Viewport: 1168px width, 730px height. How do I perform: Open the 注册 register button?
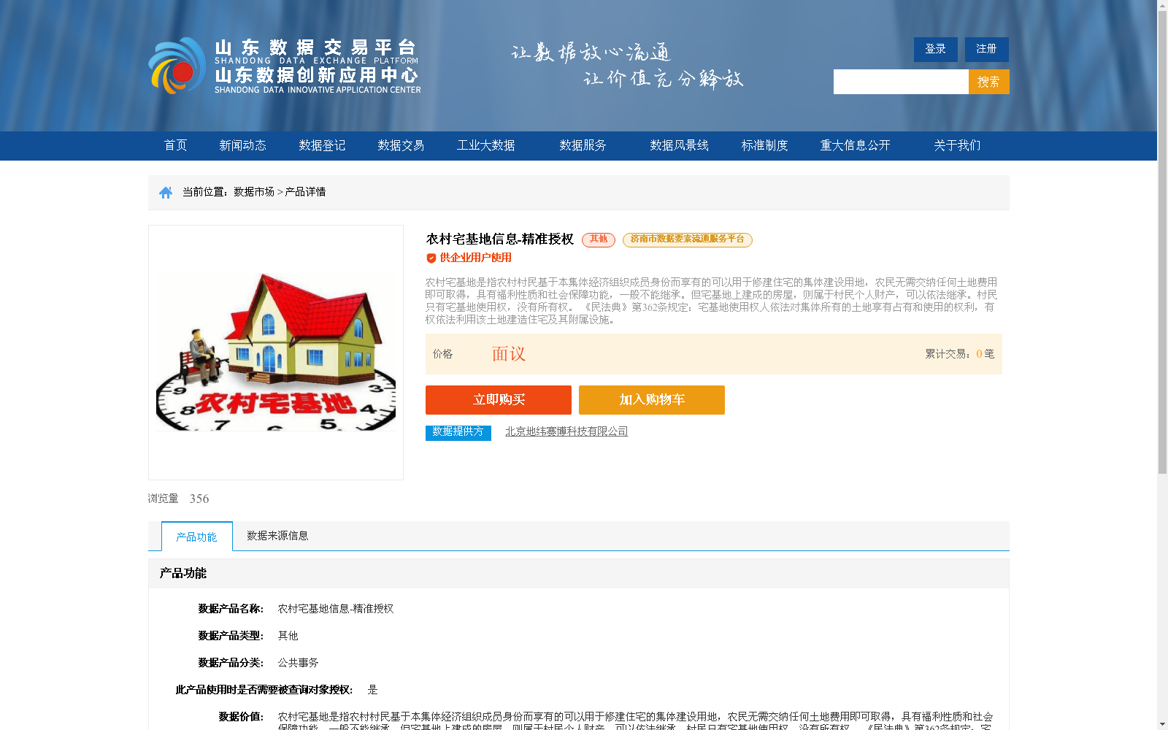pos(986,49)
